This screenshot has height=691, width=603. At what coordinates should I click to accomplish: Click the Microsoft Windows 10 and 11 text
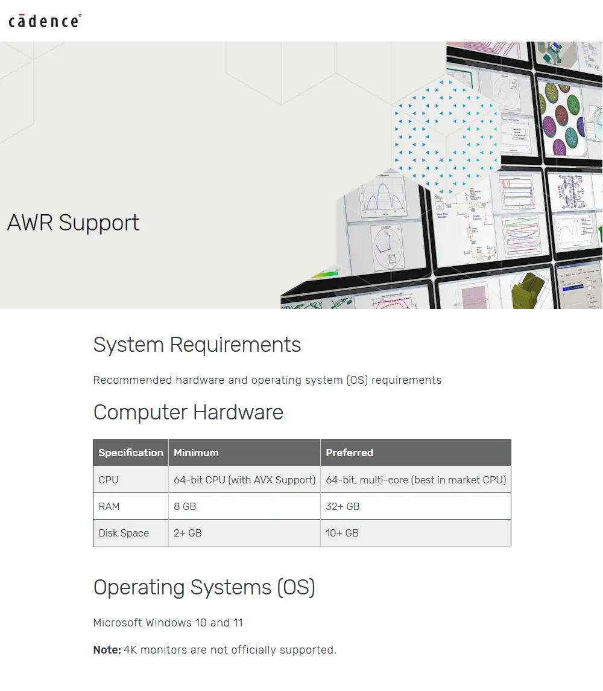point(168,622)
